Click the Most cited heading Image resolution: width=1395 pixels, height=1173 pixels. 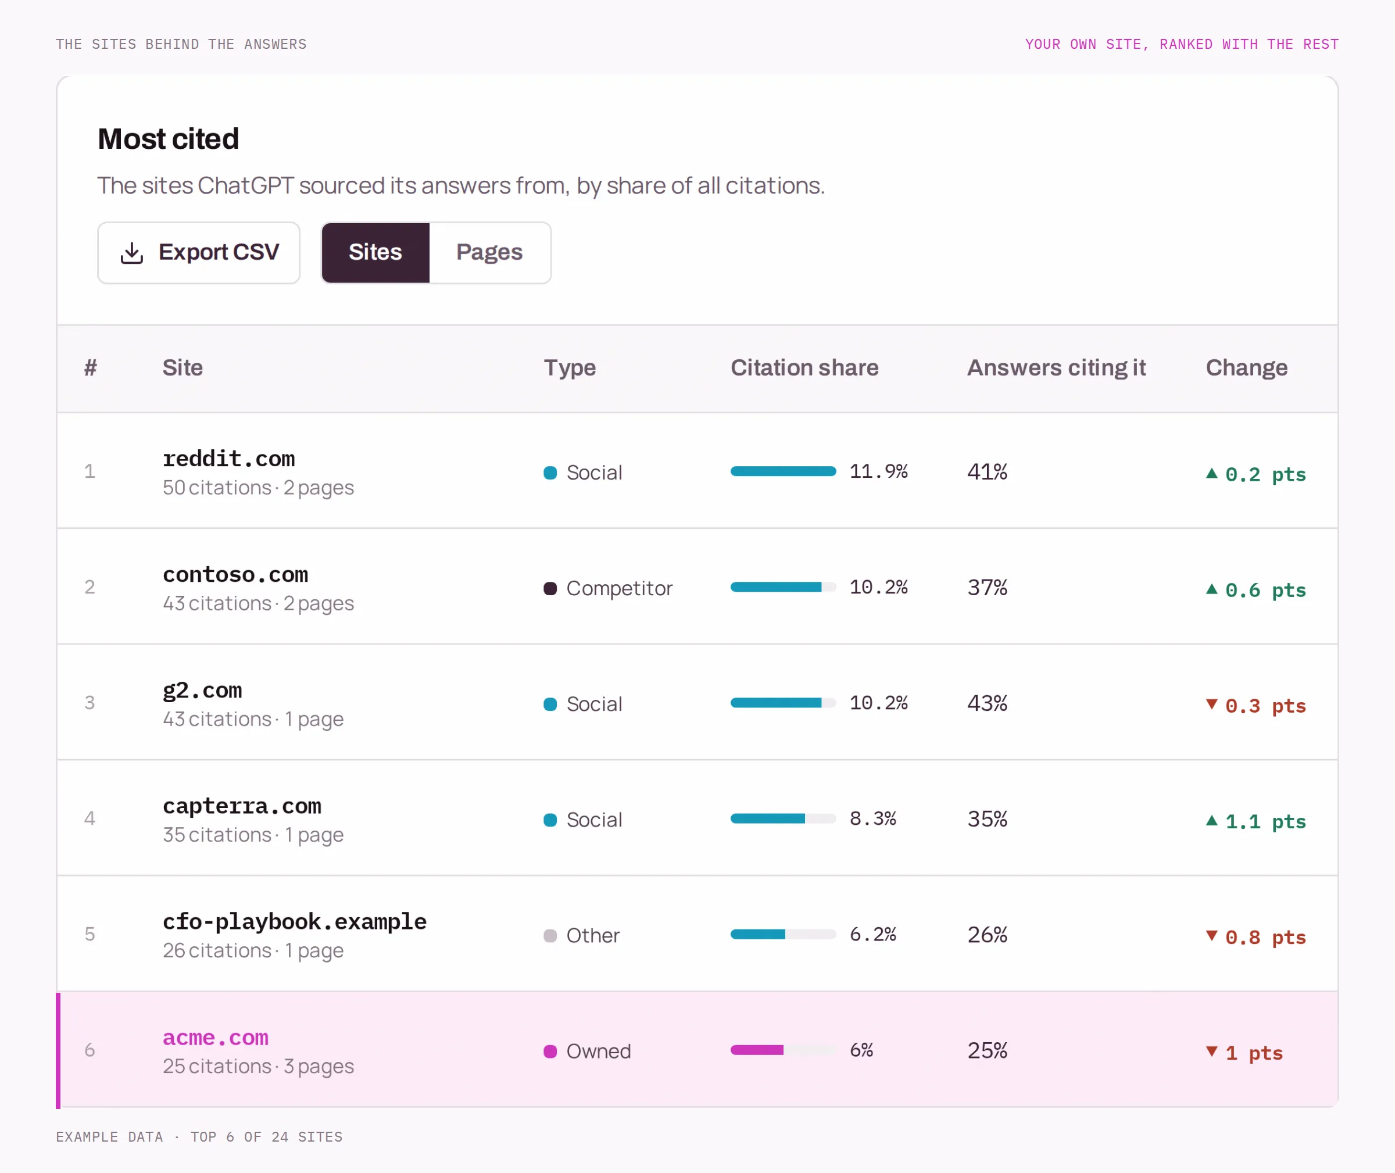click(x=168, y=139)
